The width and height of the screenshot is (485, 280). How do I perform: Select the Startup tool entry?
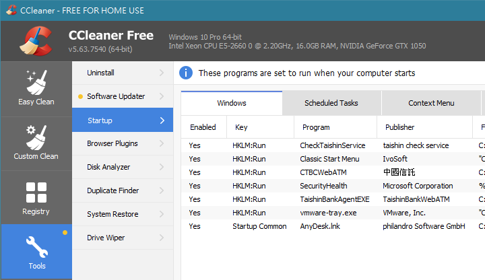tap(123, 120)
